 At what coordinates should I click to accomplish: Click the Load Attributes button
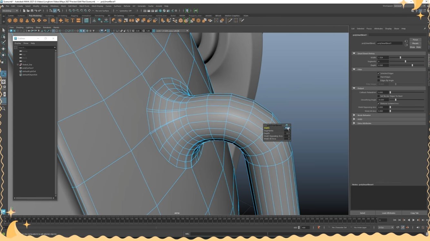tap(388, 213)
